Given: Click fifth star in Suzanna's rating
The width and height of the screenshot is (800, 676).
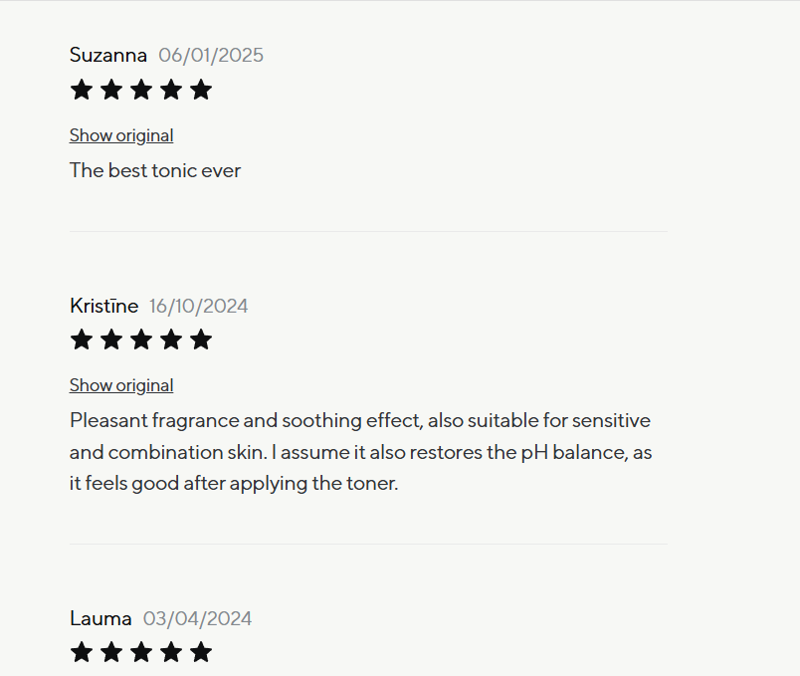Looking at the screenshot, I should pos(201,91).
